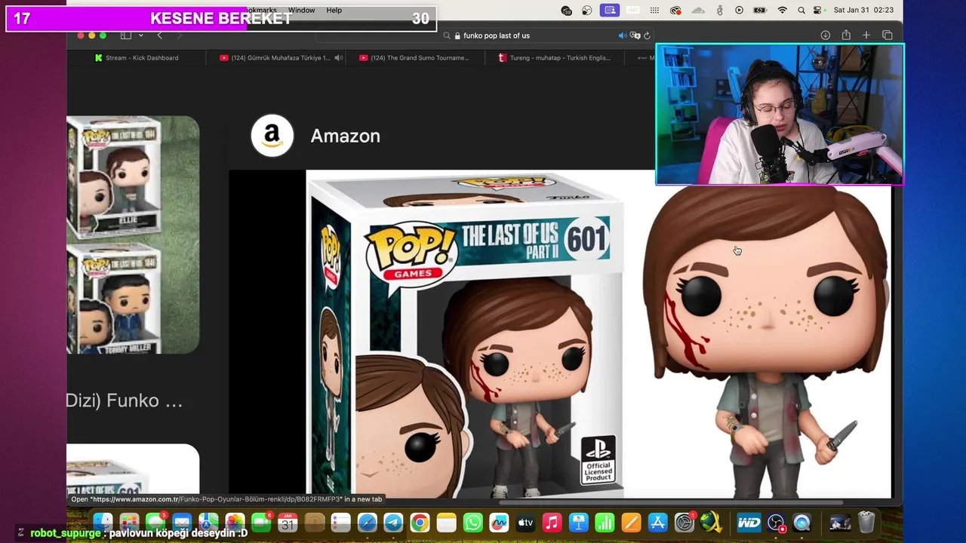
Task: Open a new tab with the plus icon
Action: 866,35
